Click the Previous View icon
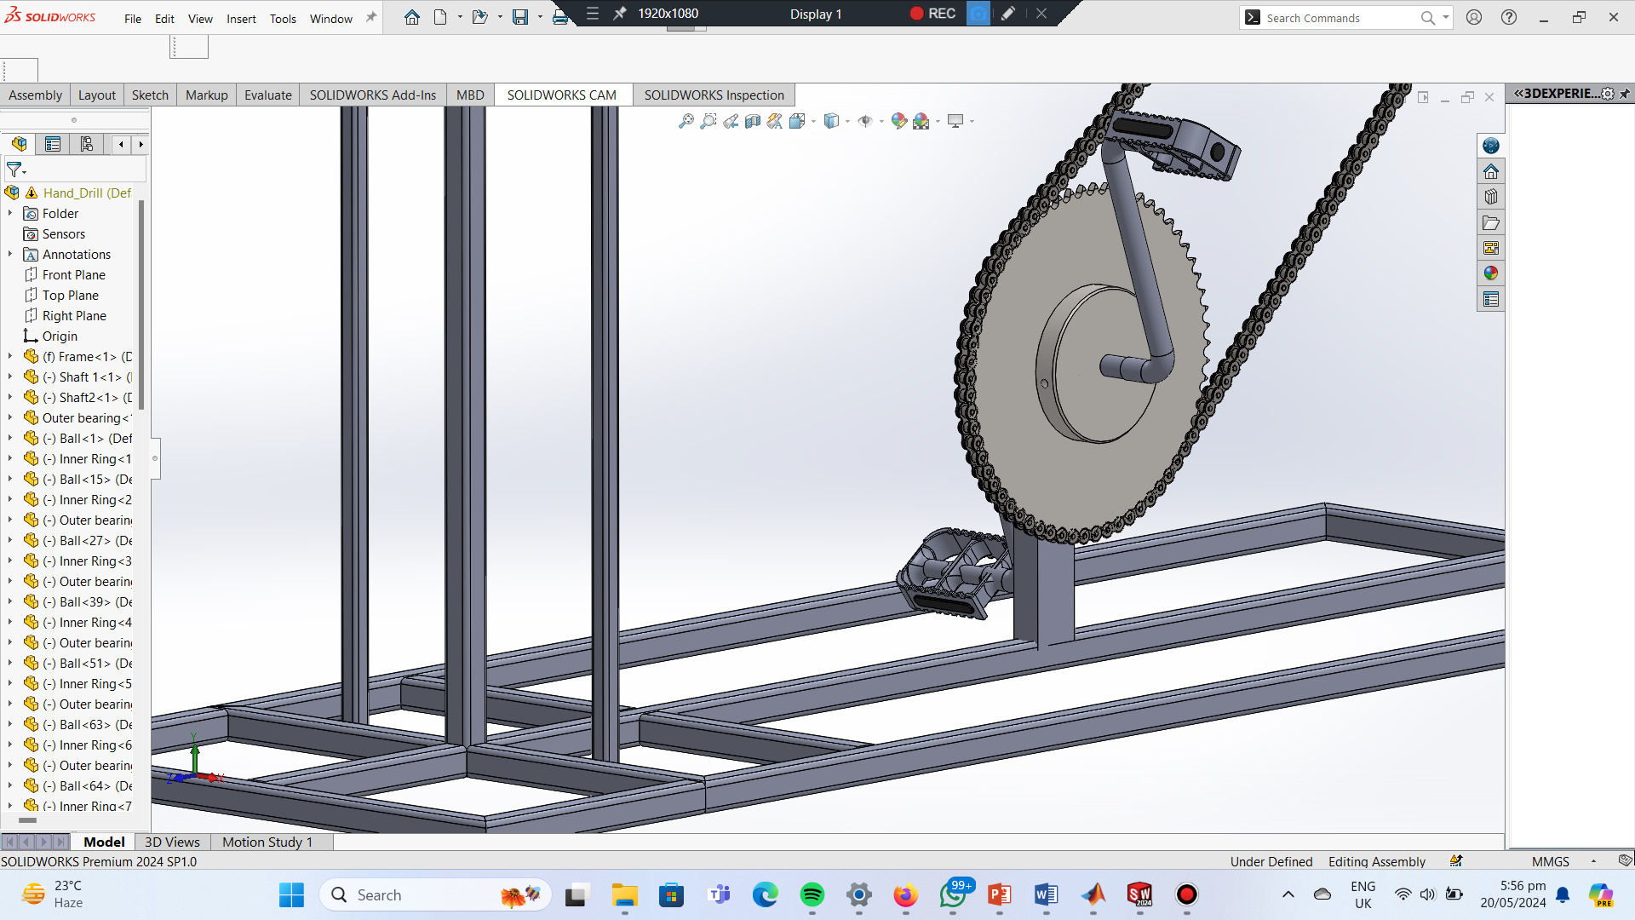 pyautogui.click(x=731, y=121)
